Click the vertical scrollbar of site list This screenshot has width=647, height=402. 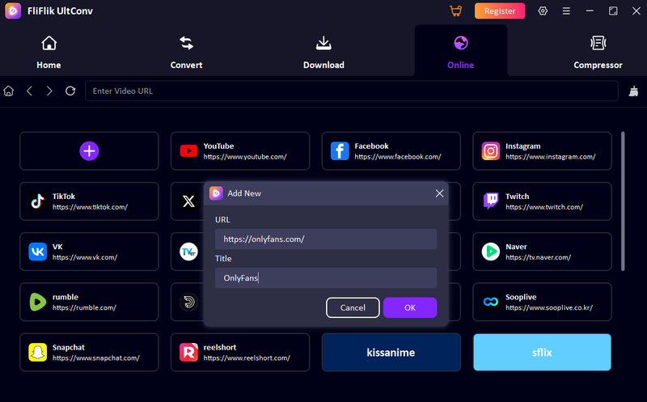click(623, 201)
